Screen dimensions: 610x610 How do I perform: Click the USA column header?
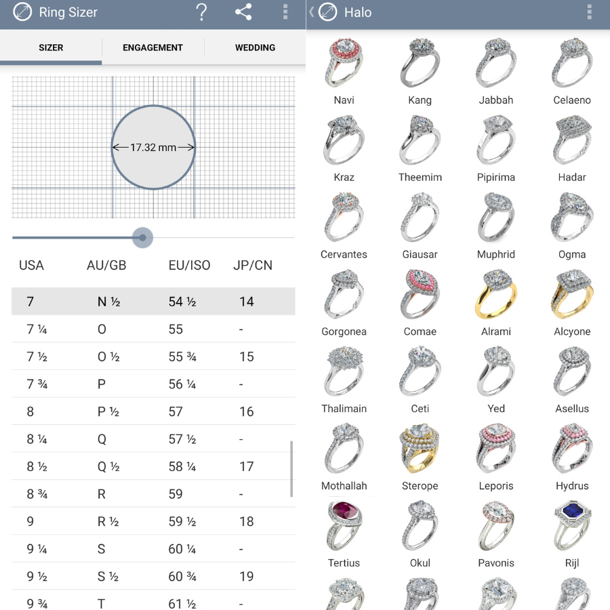click(x=31, y=265)
